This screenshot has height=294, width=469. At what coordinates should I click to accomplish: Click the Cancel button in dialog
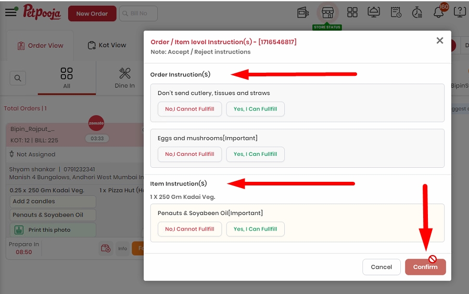[x=382, y=267]
